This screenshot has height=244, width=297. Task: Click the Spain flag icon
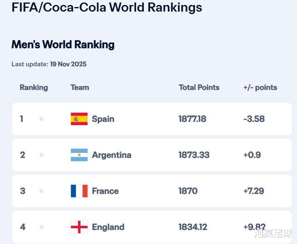coord(79,119)
